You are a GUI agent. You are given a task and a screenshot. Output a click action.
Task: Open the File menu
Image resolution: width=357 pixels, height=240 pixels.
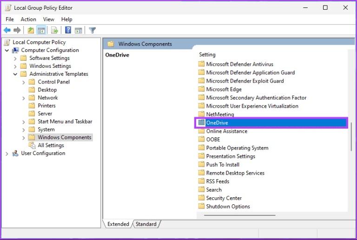(10, 19)
